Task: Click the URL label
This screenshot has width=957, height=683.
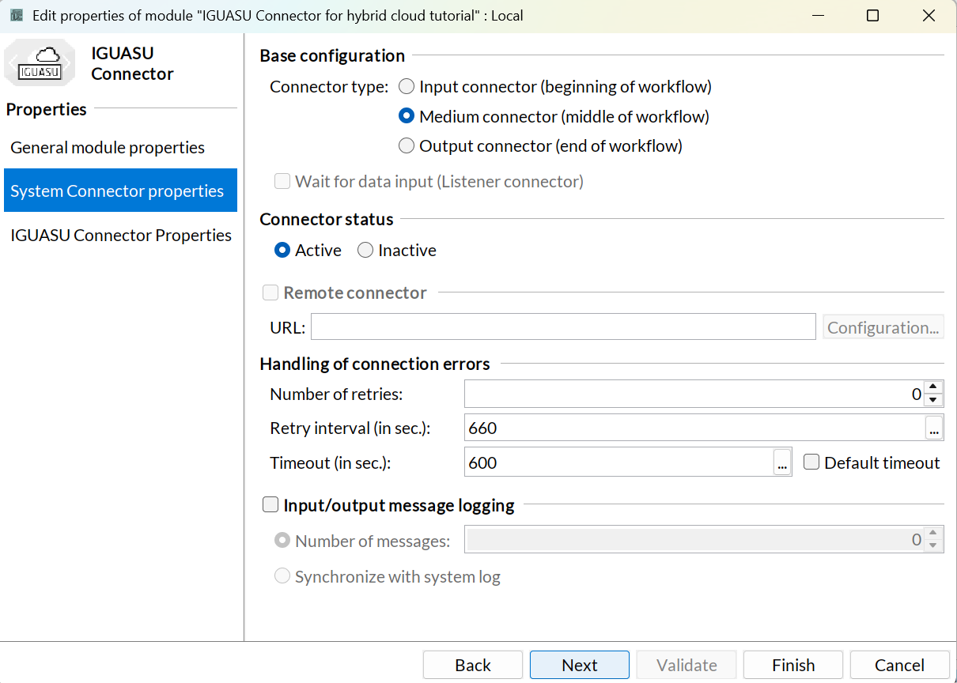Action: pyautogui.click(x=287, y=327)
